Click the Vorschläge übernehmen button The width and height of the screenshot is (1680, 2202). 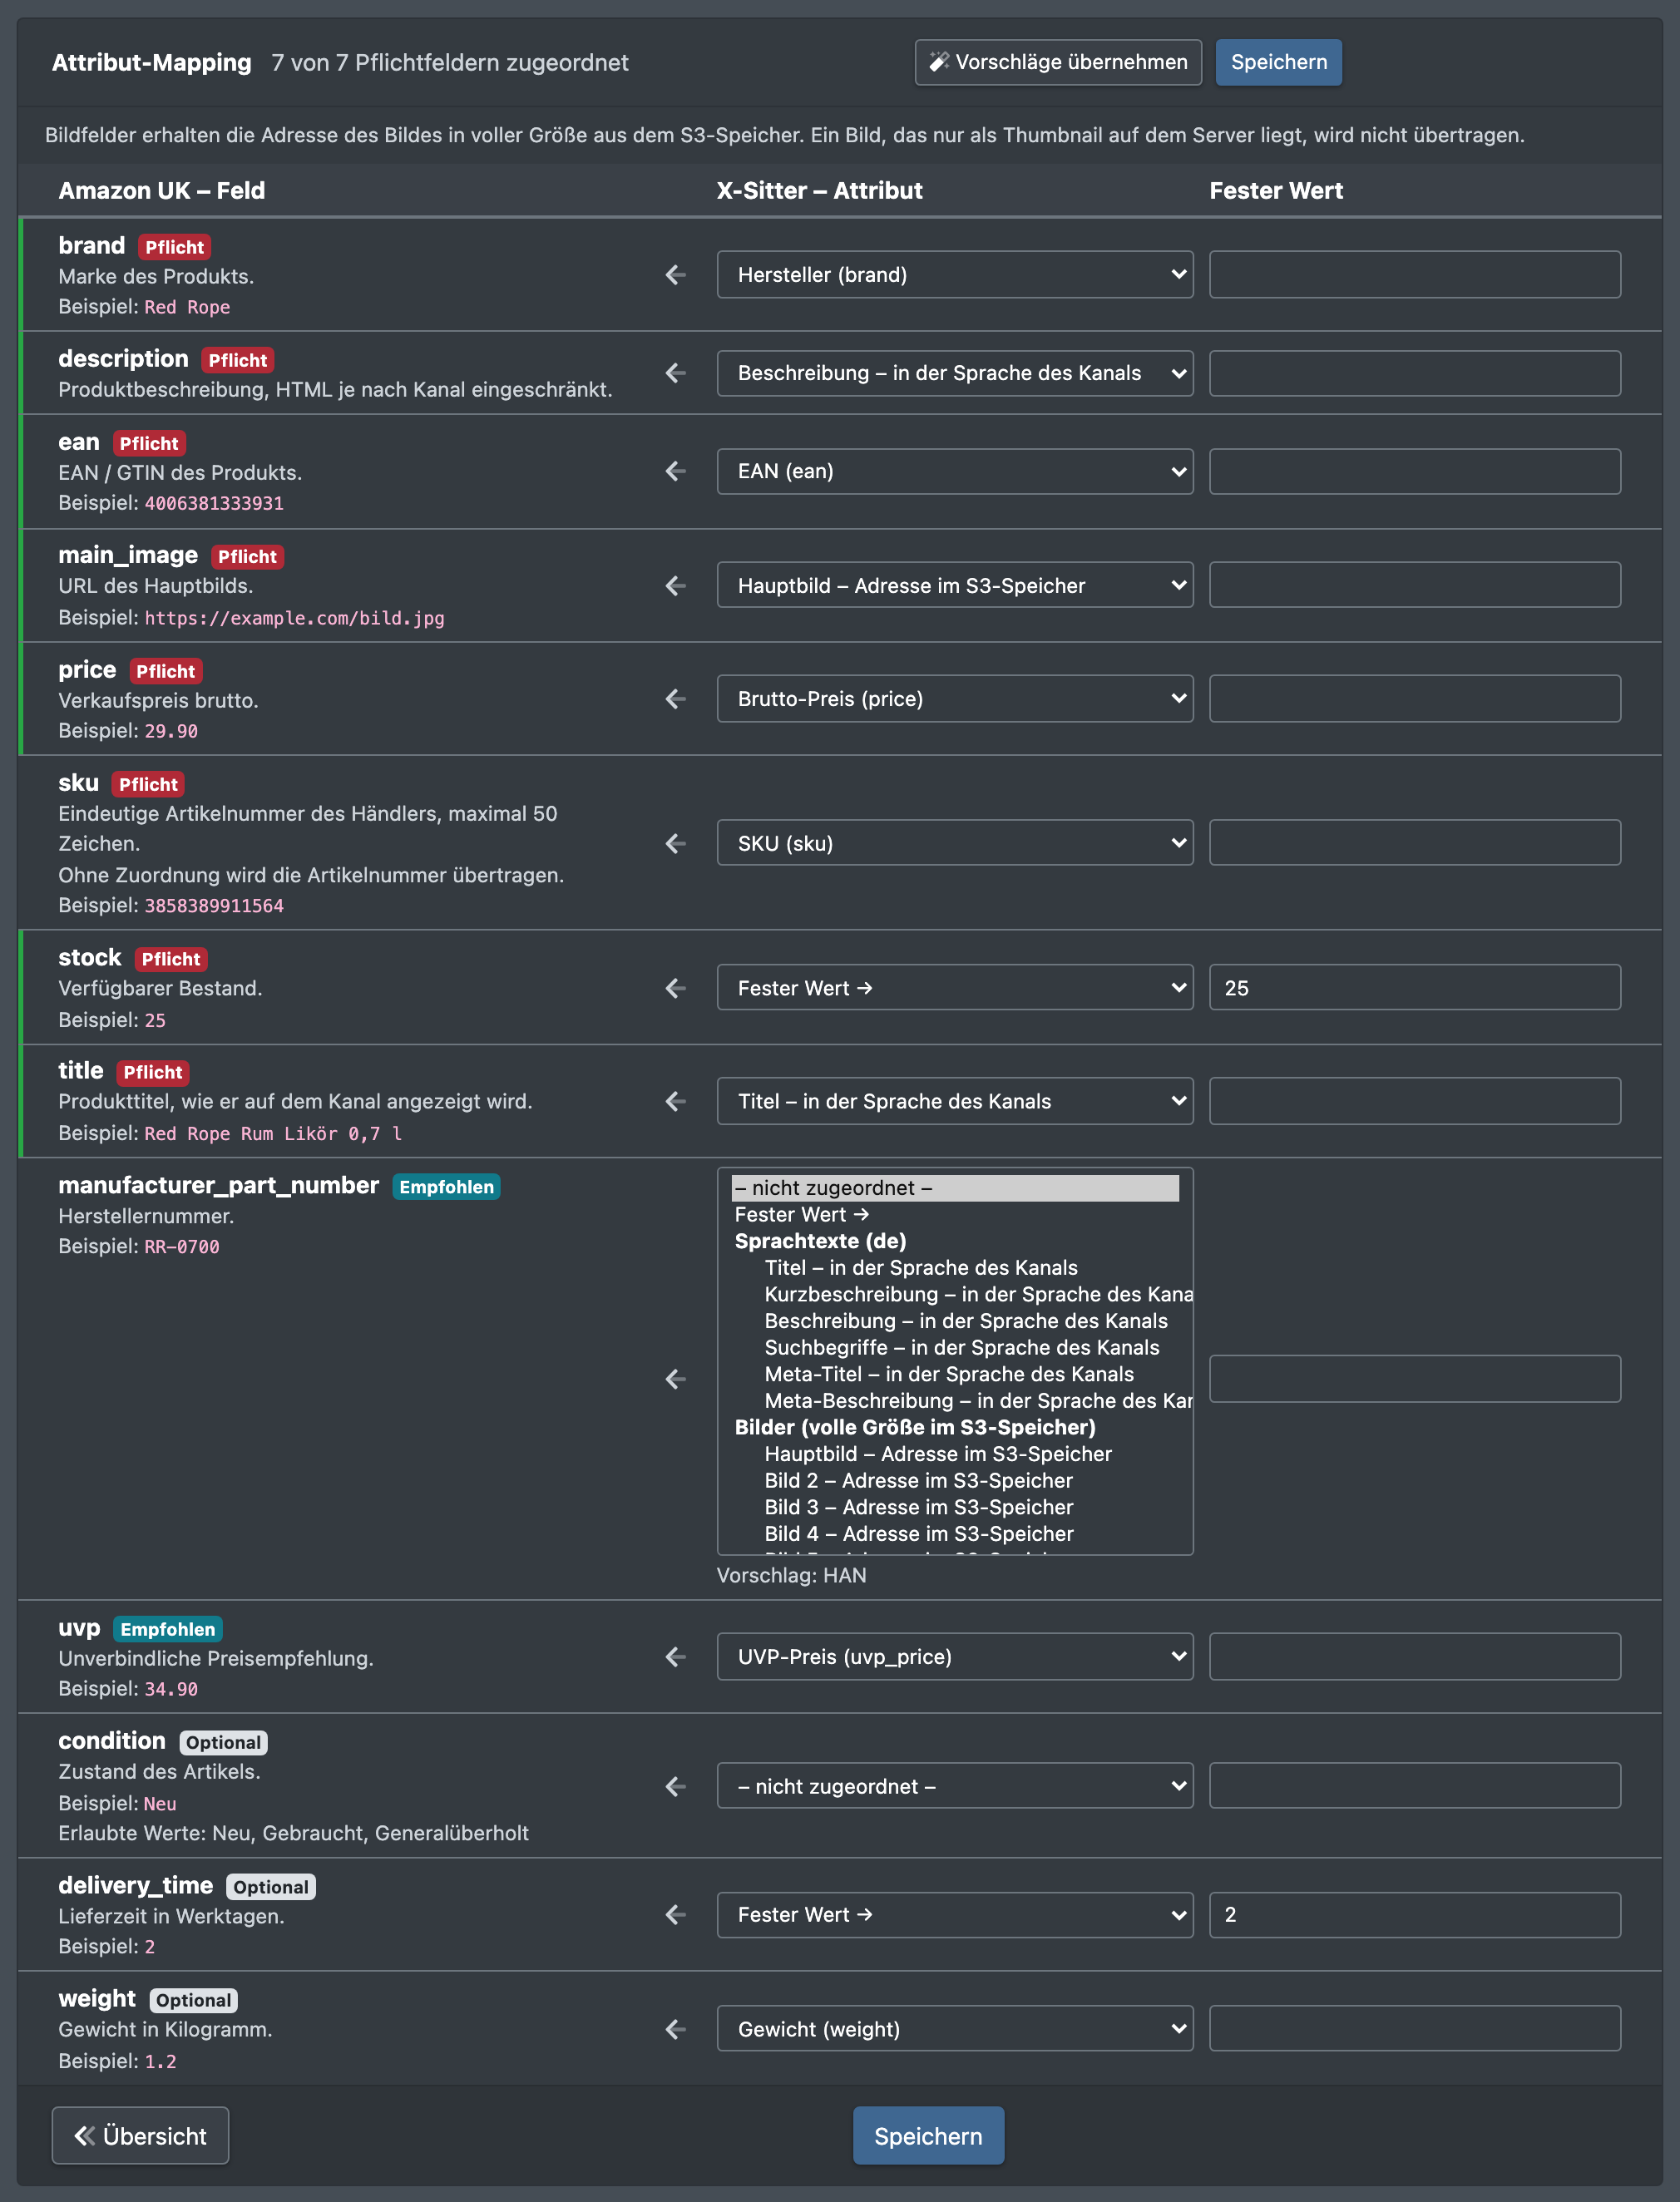(x=1058, y=62)
